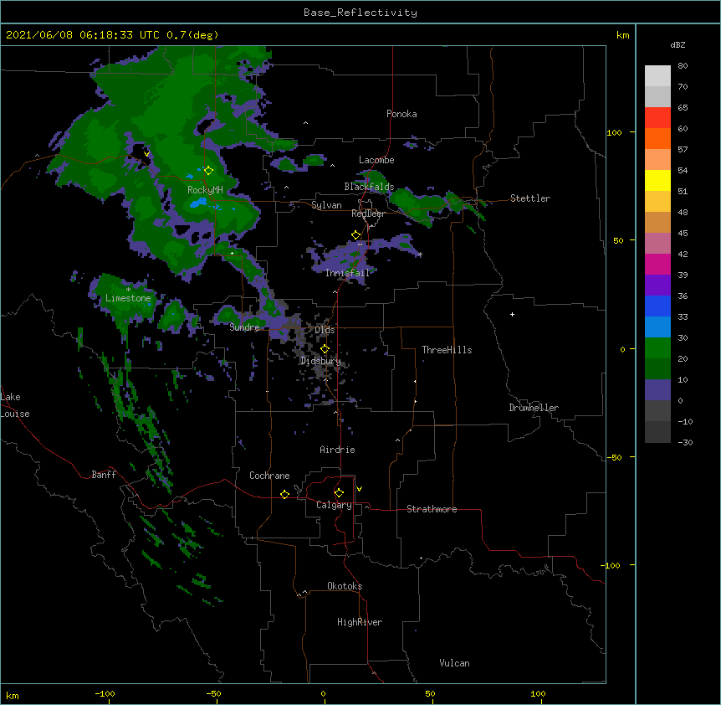Click the yellow v marker northeast of Calgary
The height and width of the screenshot is (705, 721).
[x=359, y=489]
